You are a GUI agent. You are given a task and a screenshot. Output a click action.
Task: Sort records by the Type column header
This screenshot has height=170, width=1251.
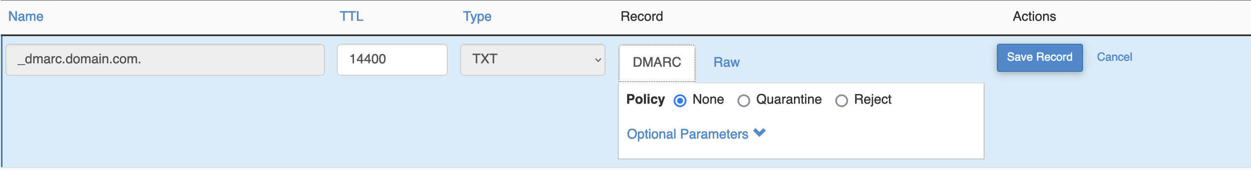point(477,17)
